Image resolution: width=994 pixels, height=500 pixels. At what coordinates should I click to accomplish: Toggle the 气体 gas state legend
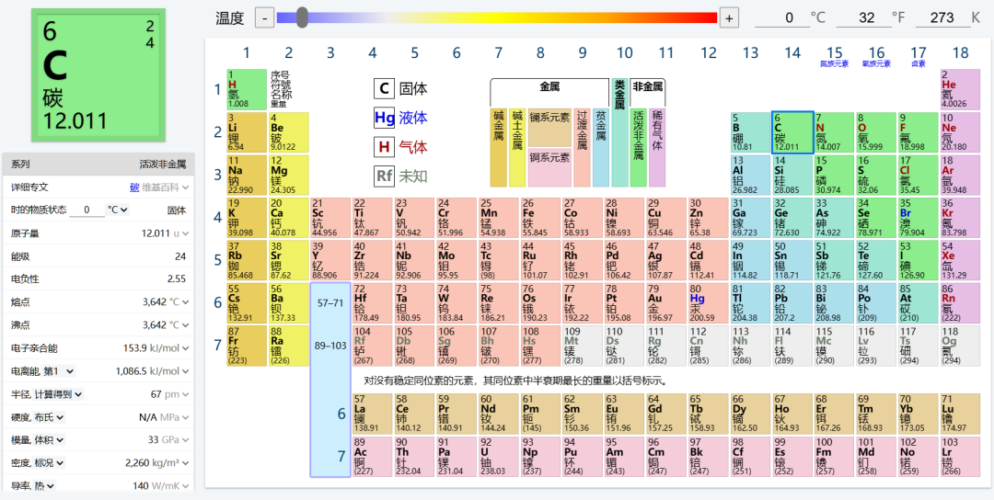coord(401,147)
